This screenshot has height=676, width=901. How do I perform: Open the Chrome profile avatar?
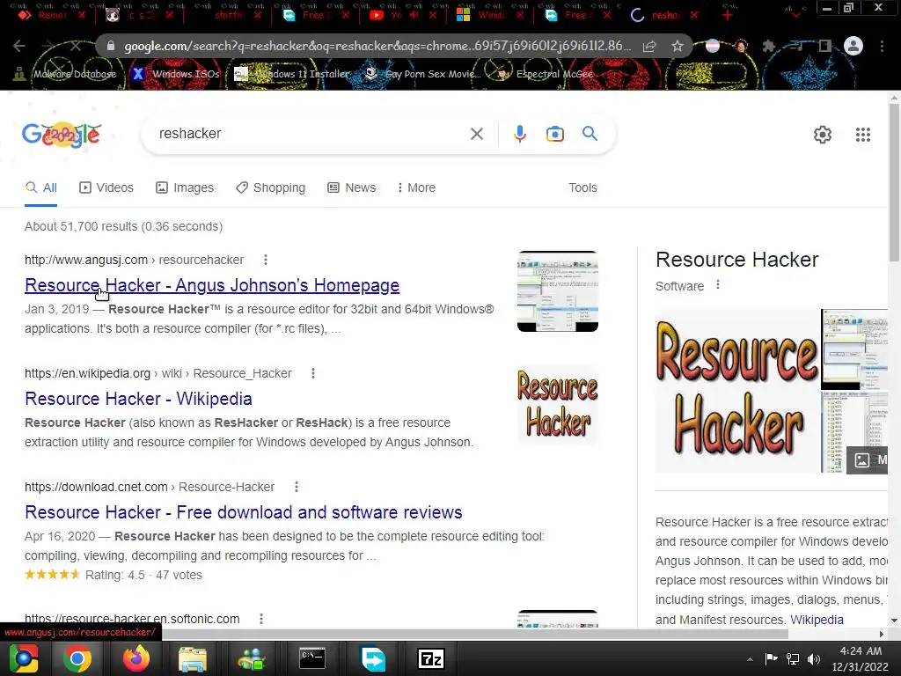click(x=853, y=46)
